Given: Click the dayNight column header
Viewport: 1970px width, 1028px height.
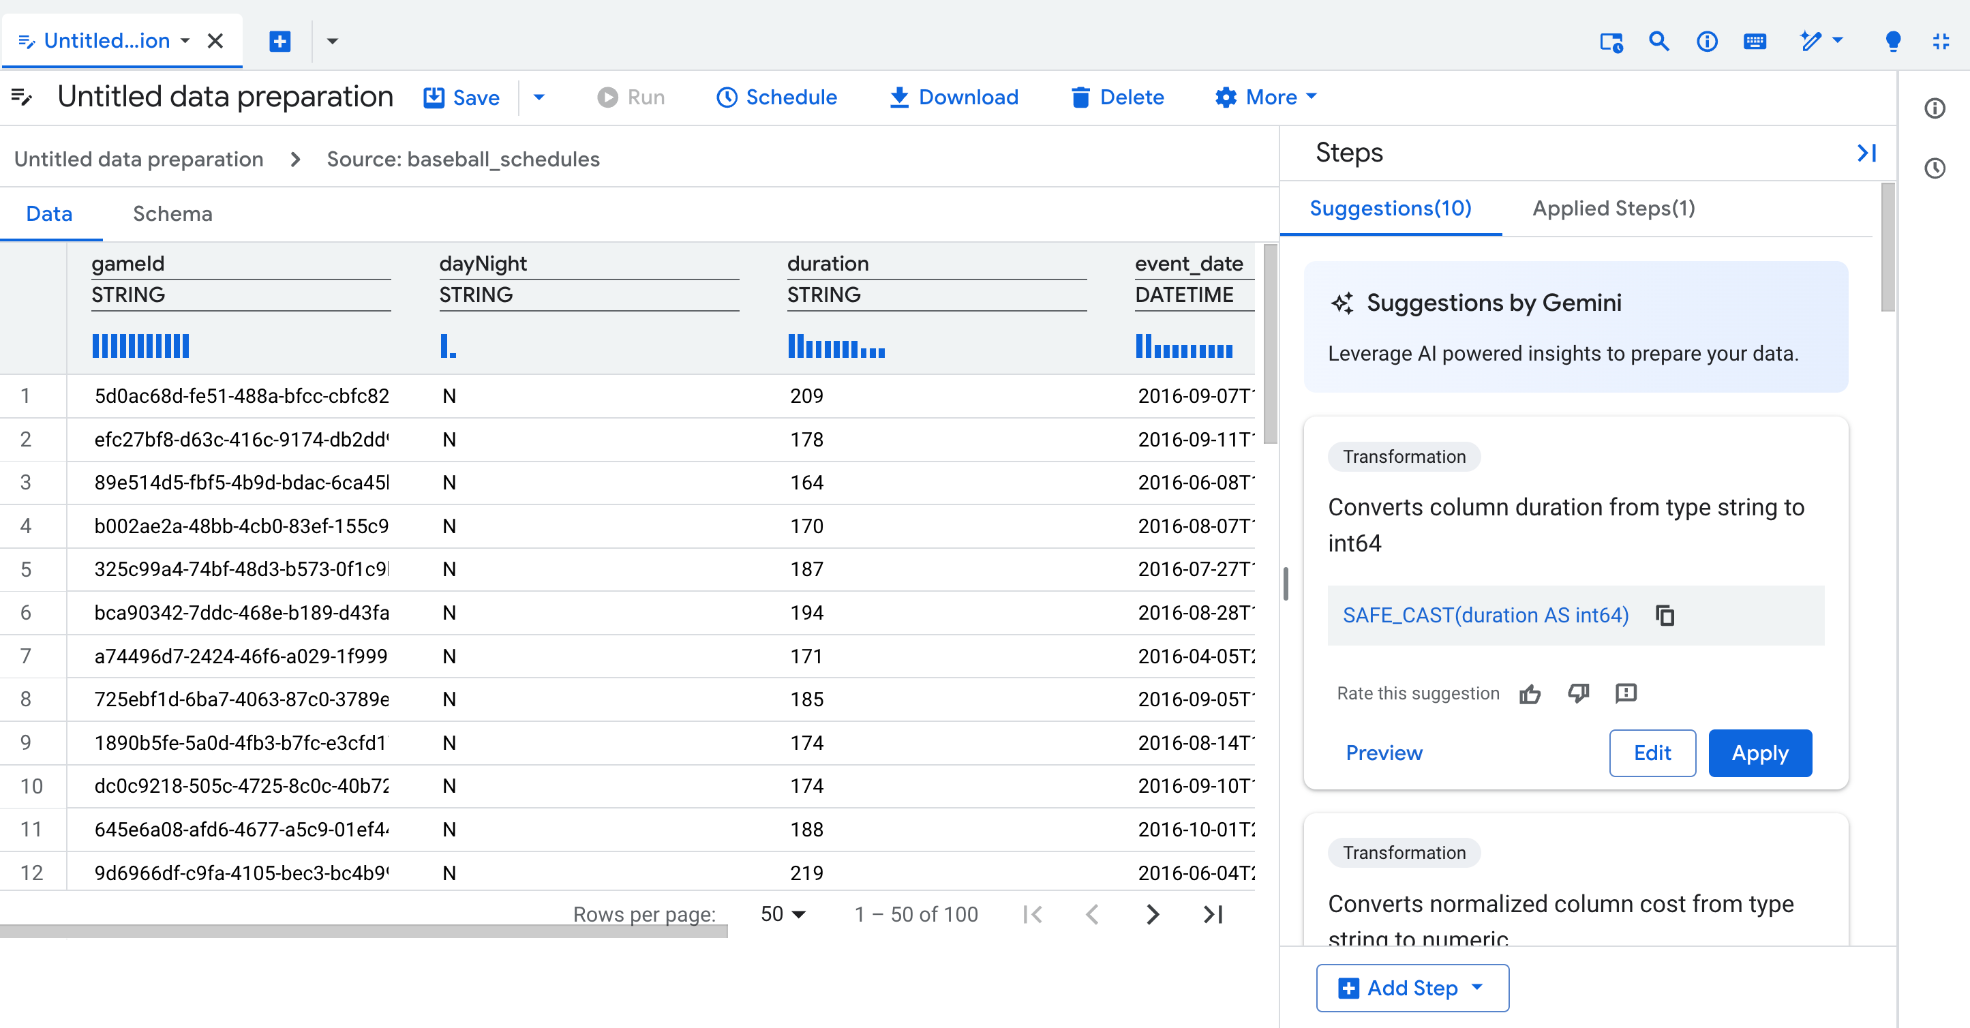Looking at the screenshot, I should point(483,264).
